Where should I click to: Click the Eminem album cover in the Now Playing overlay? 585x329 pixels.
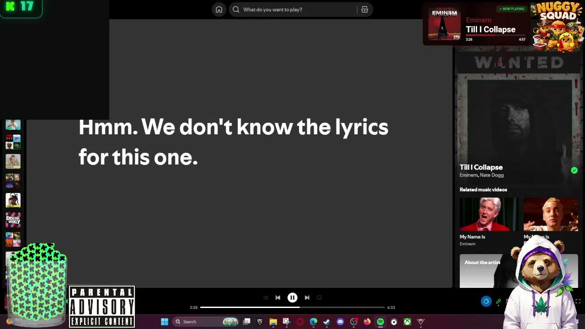coord(444,24)
